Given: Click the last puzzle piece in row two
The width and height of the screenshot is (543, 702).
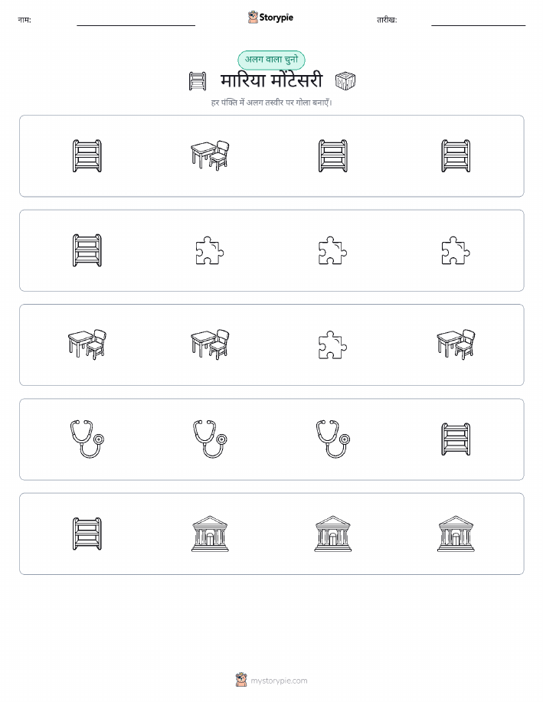Looking at the screenshot, I should pyautogui.click(x=456, y=250).
